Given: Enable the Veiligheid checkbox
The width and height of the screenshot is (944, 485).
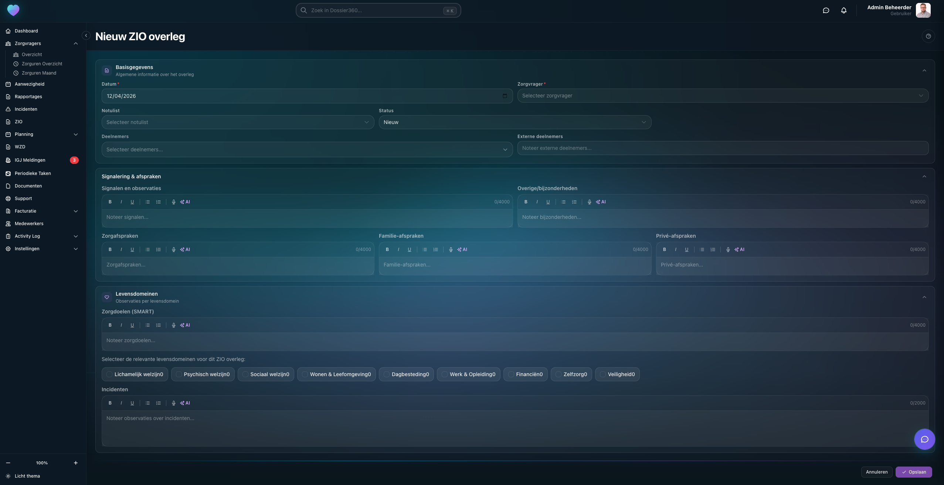Looking at the screenshot, I should pyautogui.click(x=603, y=374).
